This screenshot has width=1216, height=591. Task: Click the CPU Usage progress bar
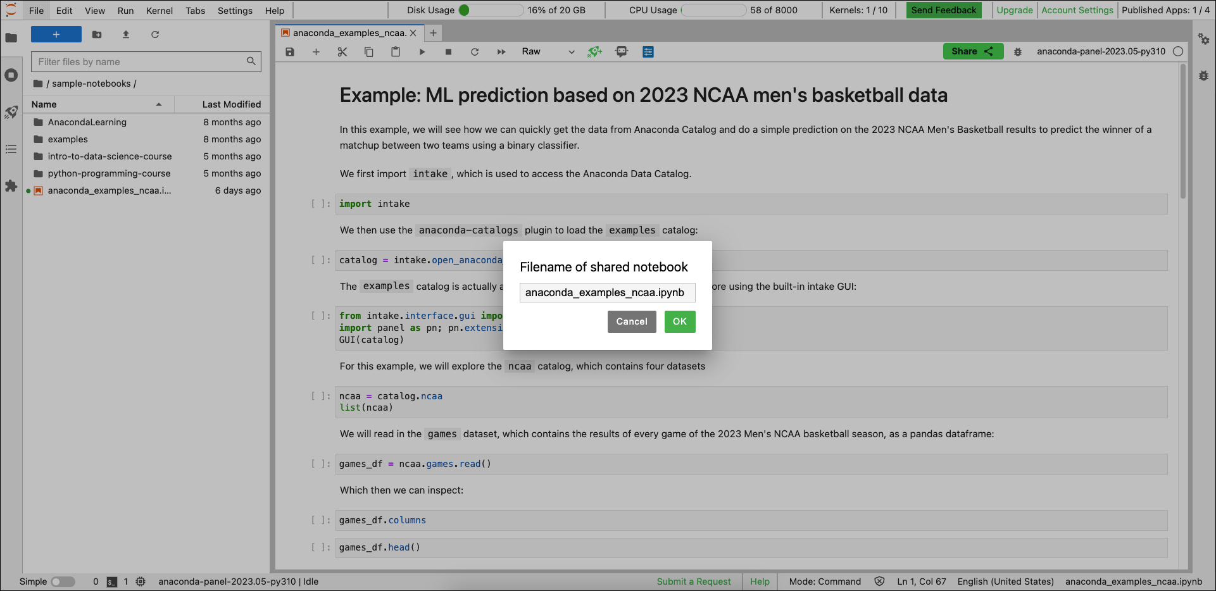[x=714, y=10]
